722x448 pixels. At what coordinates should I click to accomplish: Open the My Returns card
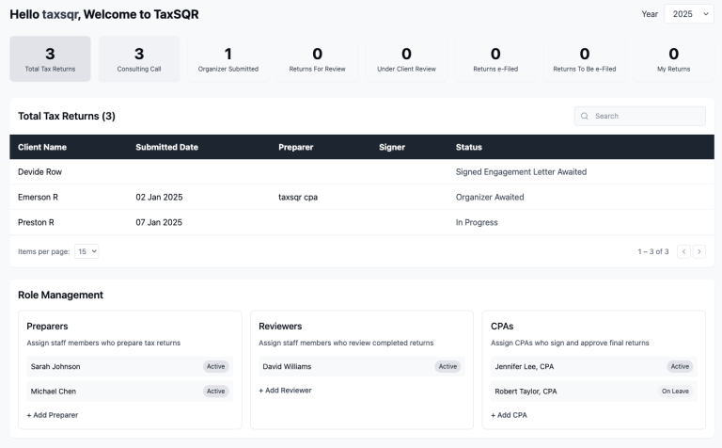click(673, 58)
